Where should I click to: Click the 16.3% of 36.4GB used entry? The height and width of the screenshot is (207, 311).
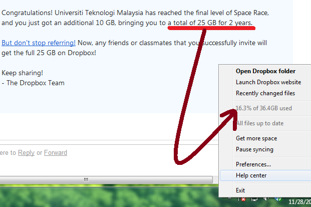click(263, 108)
